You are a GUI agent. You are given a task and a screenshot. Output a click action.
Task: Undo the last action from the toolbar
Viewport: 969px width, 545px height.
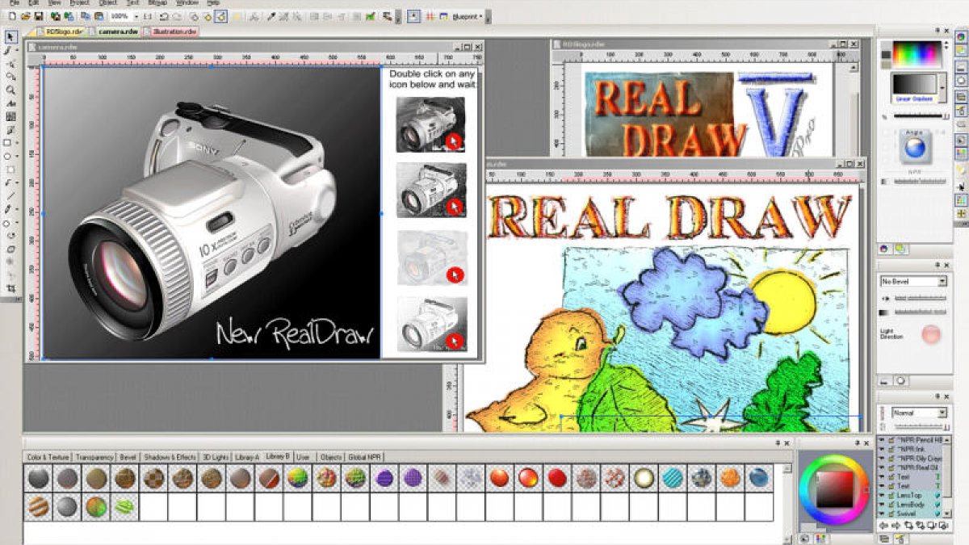165,16
